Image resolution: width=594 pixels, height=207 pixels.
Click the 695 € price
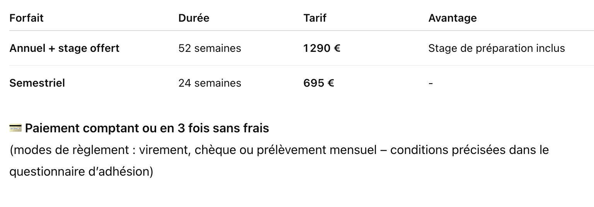tap(319, 83)
